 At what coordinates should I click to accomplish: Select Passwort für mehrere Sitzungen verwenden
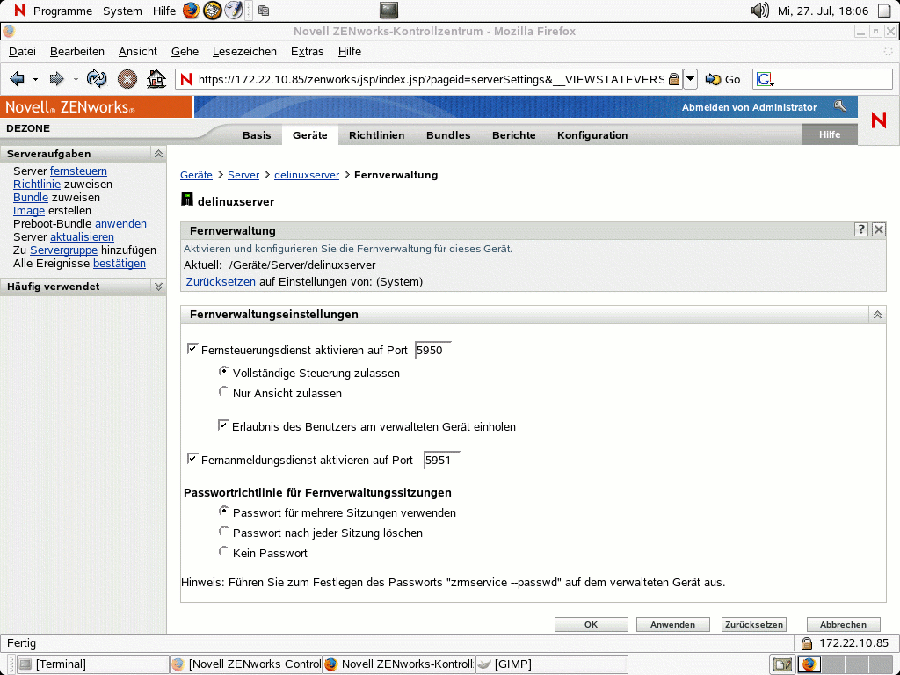pyautogui.click(x=224, y=511)
